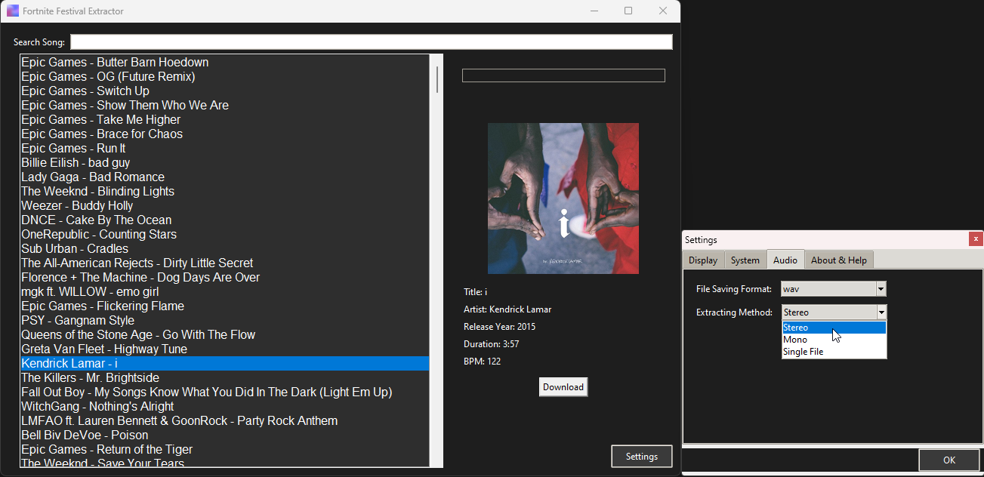Screen dimensions: 984x477
Task: Select The Killers - Mr. Brightside
Action: pos(90,378)
